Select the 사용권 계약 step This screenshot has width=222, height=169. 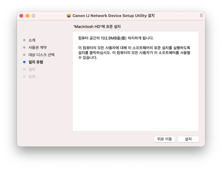37,47
